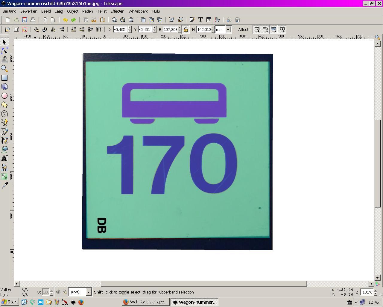Click the Windows Start button

(10, 302)
